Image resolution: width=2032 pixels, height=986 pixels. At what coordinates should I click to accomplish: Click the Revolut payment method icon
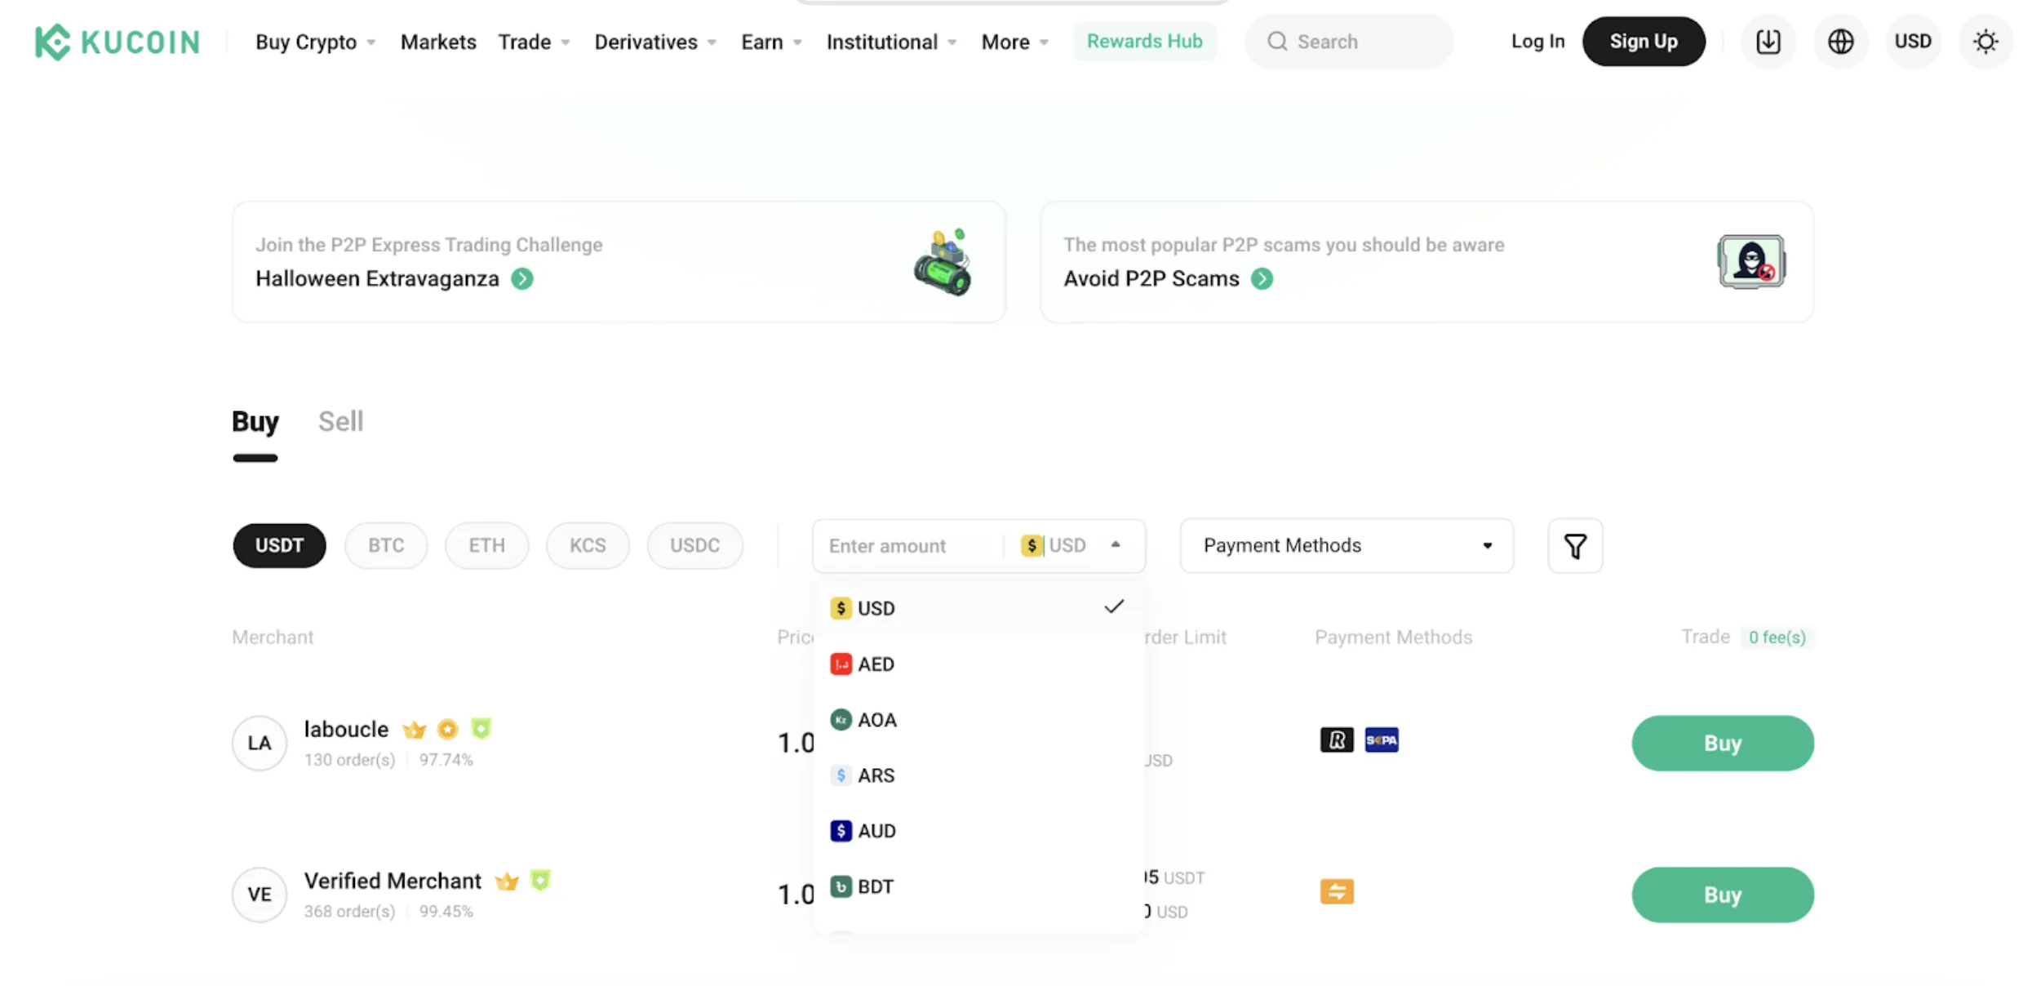[x=1337, y=740]
